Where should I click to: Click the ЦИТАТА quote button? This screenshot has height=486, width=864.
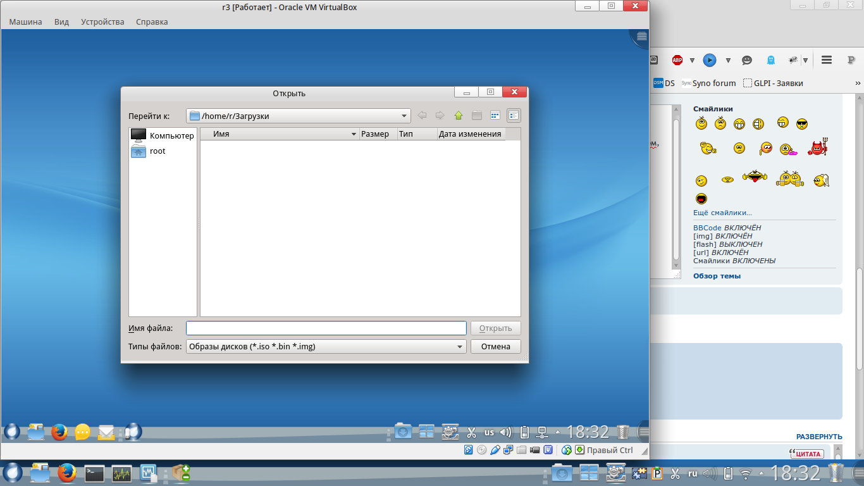[806, 453]
